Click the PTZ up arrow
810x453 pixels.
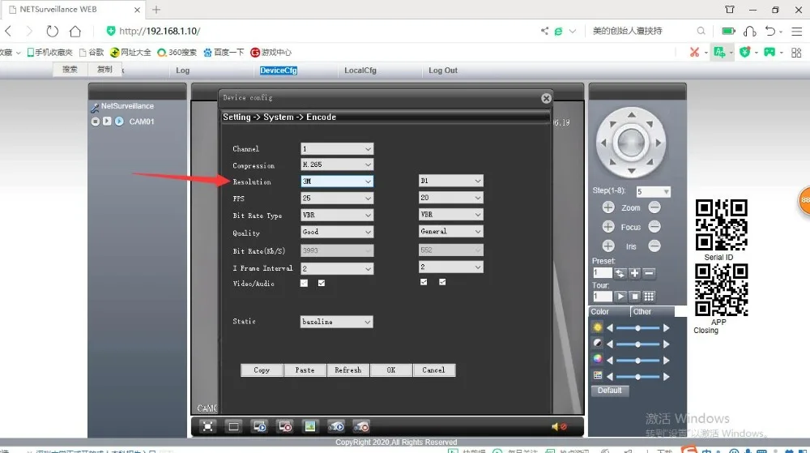pyautogui.click(x=631, y=115)
